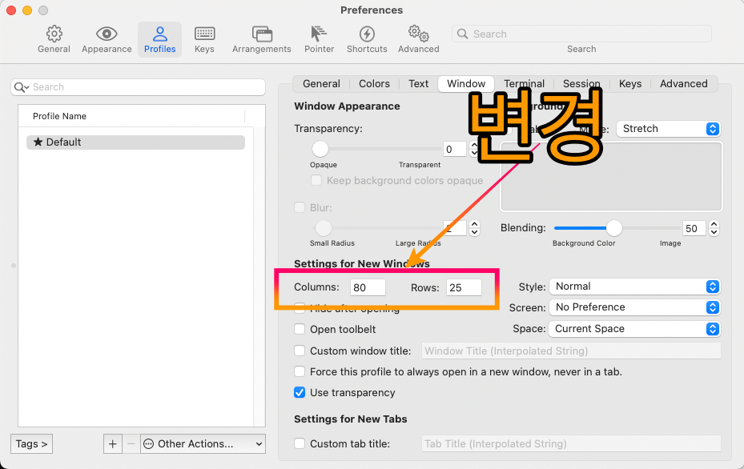
Task: Switch to the Colors profile tab
Action: coord(374,83)
